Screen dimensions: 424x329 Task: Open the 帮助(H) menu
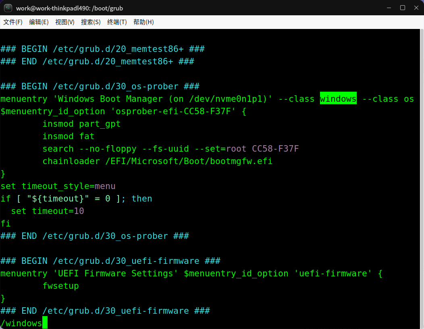(143, 22)
